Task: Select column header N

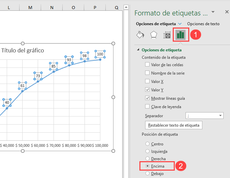Action: pyautogui.click(x=52, y=7)
